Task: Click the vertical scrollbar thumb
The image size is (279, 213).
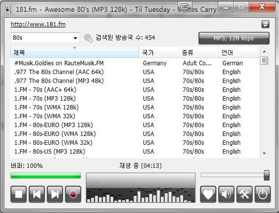Action: pyautogui.click(x=264, y=61)
